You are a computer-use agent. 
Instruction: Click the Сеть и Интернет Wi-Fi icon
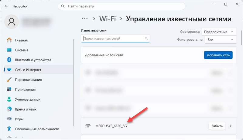[9, 70]
